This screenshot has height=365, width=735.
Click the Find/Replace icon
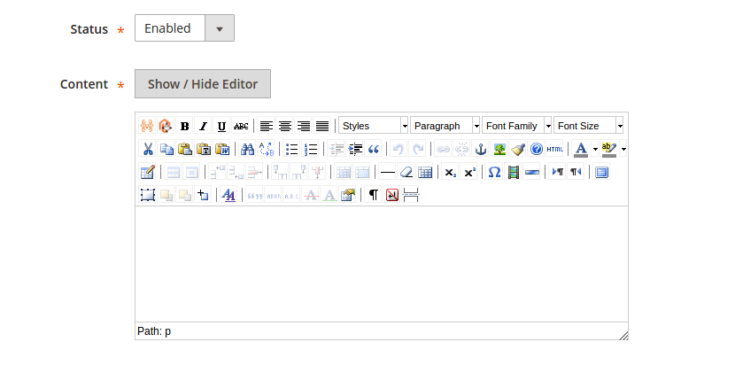(x=267, y=149)
